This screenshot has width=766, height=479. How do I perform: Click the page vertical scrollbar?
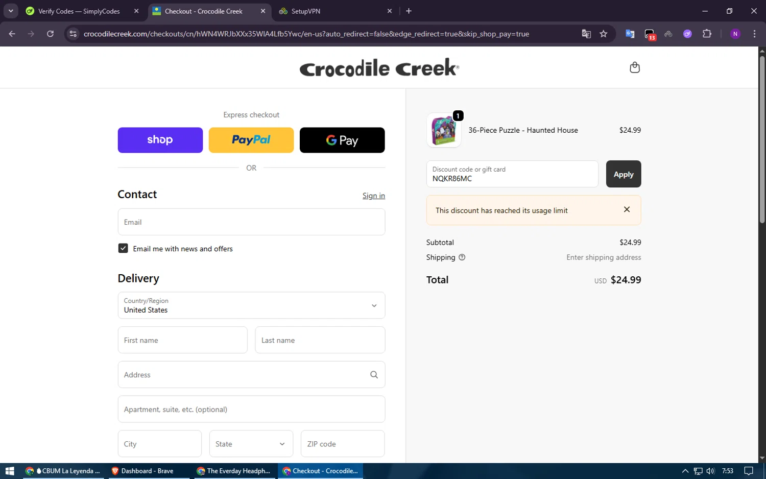[x=762, y=139]
